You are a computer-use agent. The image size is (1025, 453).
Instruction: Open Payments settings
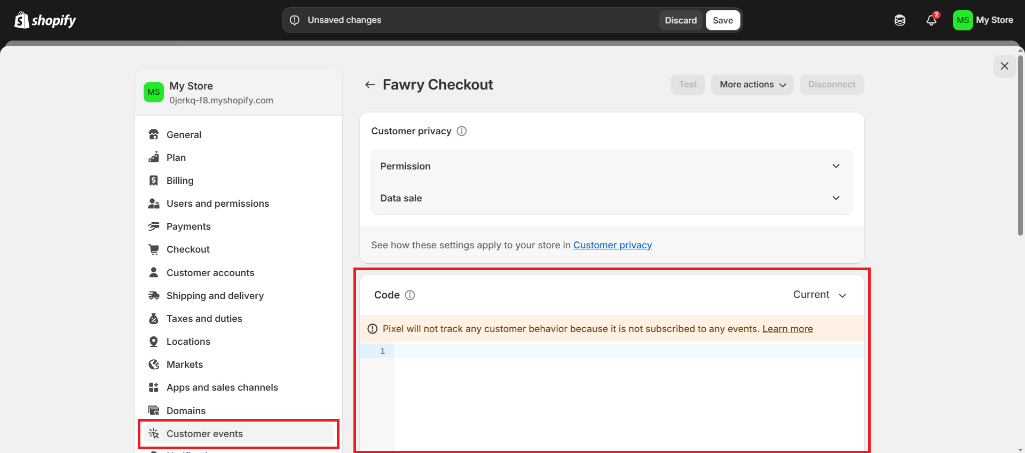(x=239, y=226)
